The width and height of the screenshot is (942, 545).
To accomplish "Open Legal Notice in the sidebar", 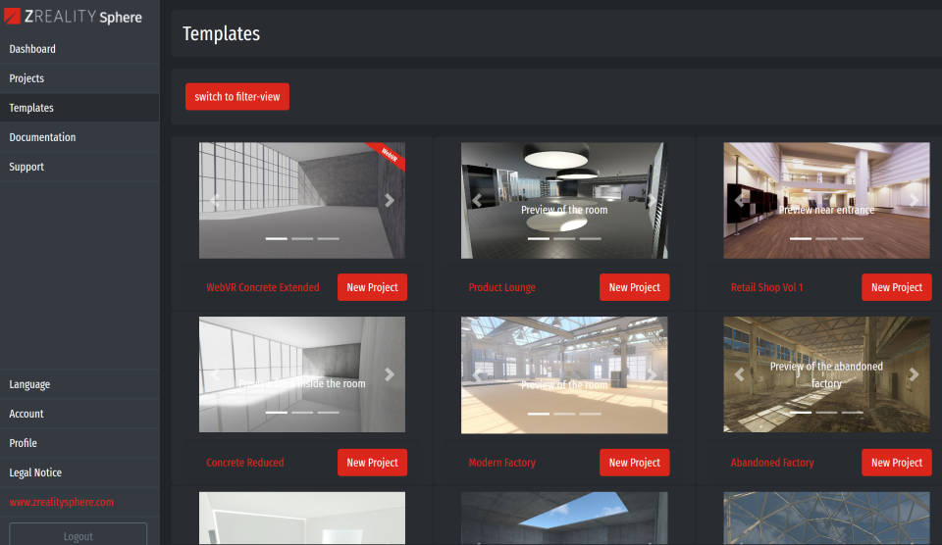I will 79,472.
